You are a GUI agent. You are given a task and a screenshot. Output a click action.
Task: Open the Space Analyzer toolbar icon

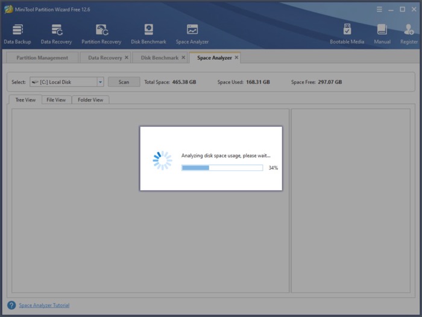tap(192, 34)
